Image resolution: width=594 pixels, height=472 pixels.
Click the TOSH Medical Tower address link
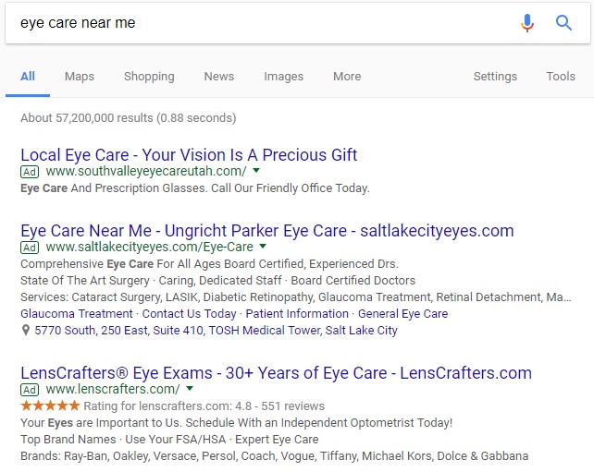pos(216,330)
